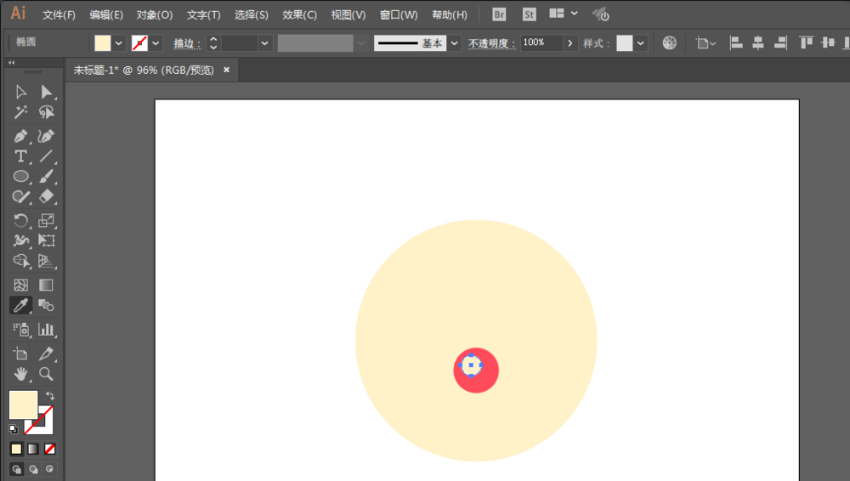
Task: Open the 效果(C) menu
Action: point(299,14)
